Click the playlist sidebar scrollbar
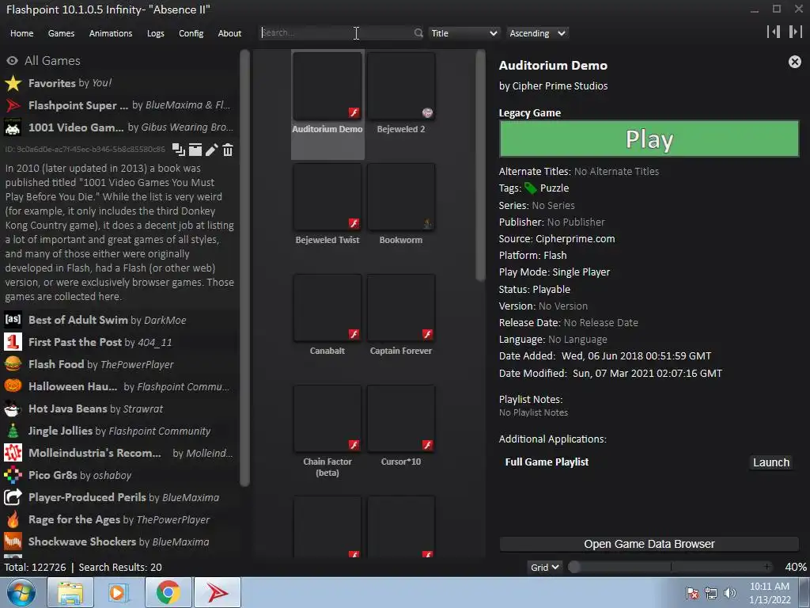This screenshot has height=608, width=810. click(245, 268)
